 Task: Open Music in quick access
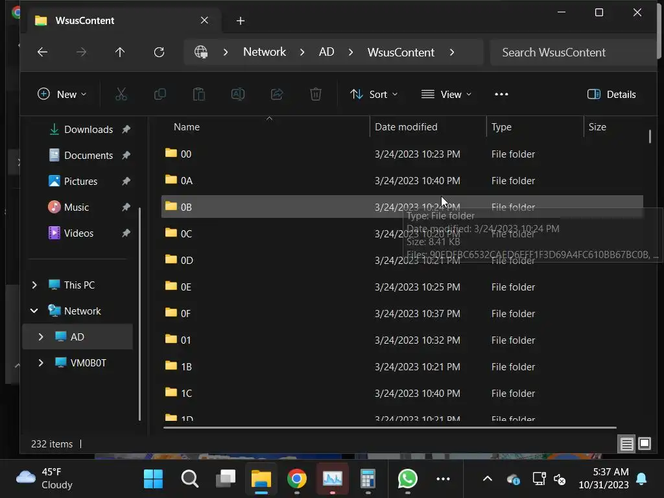77,207
